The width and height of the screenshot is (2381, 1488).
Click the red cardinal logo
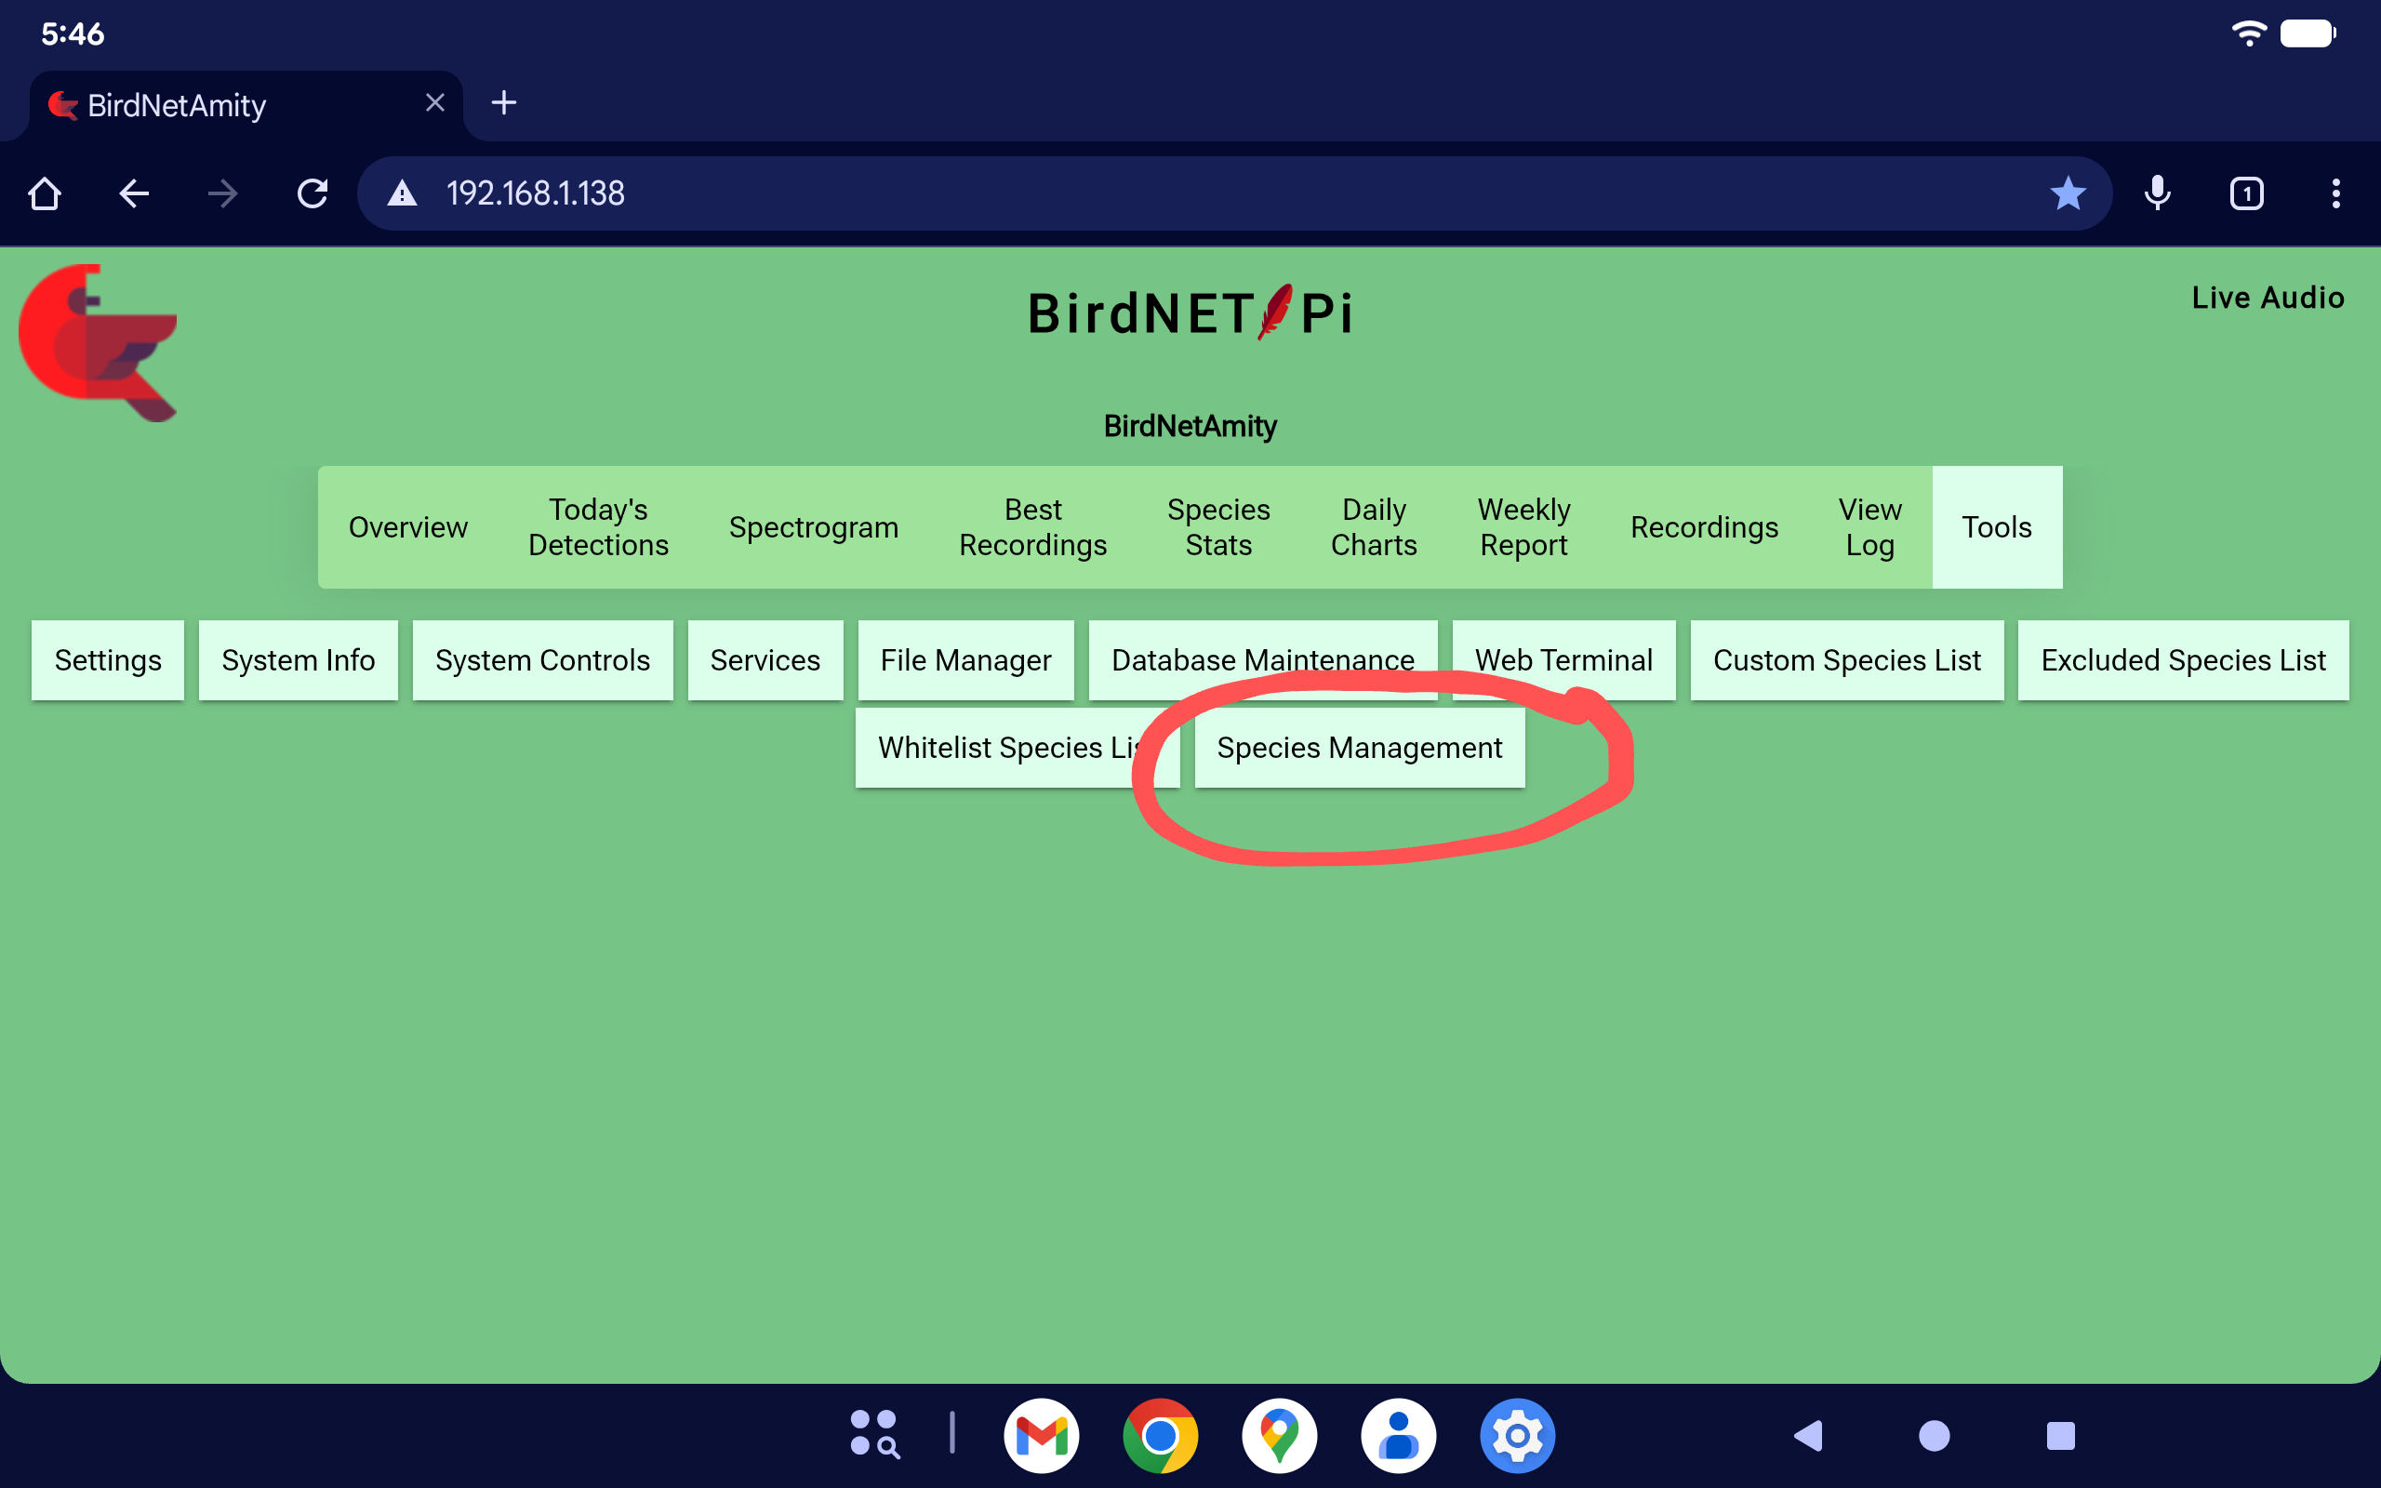99,342
